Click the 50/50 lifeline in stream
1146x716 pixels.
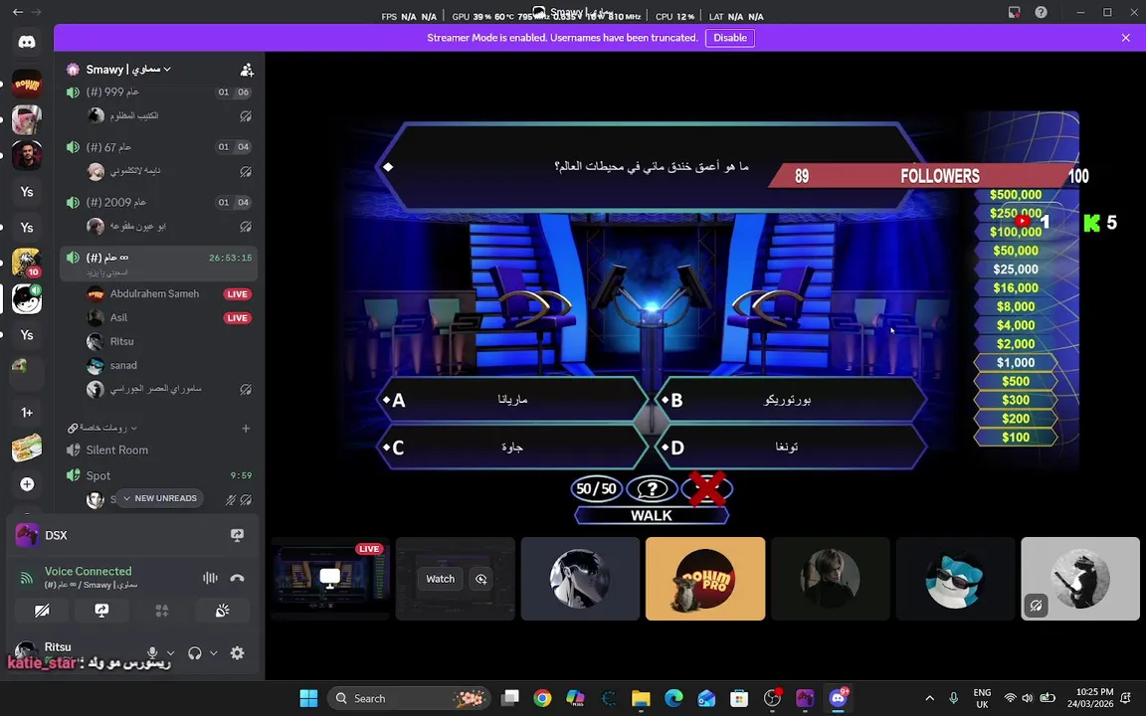coord(597,489)
